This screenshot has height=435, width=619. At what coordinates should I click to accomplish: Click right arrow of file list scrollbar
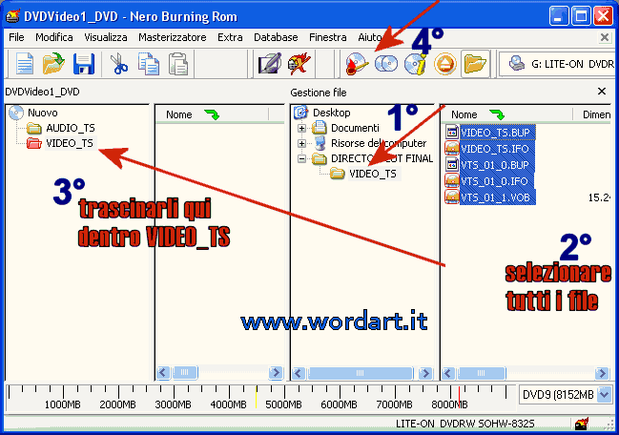(602, 373)
